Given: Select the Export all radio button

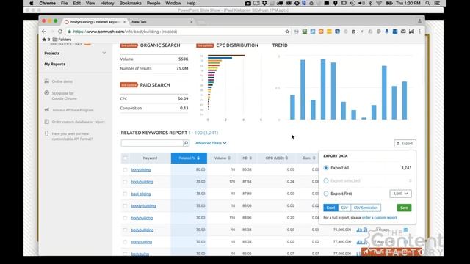Looking at the screenshot, I should [326, 168].
